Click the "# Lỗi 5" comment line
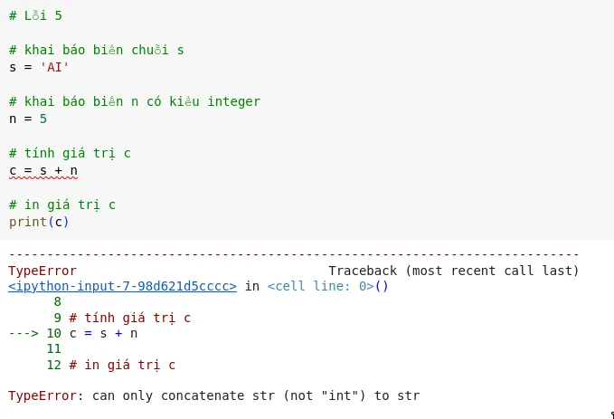This screenshot has height=419, width=614. click(35, 15)
